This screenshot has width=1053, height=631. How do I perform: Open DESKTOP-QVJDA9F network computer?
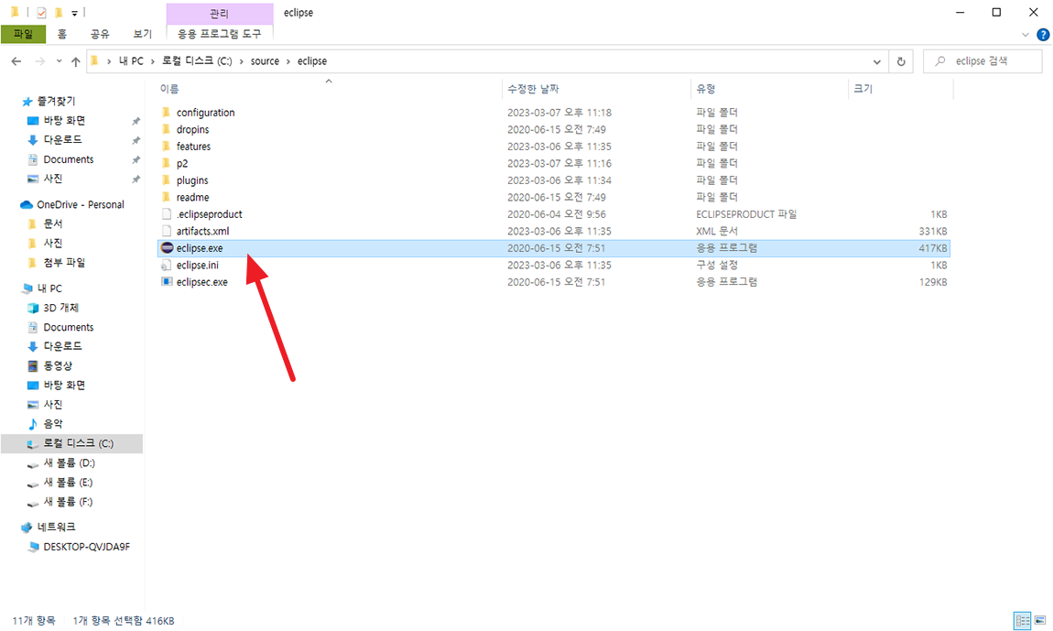click(86, 547)
